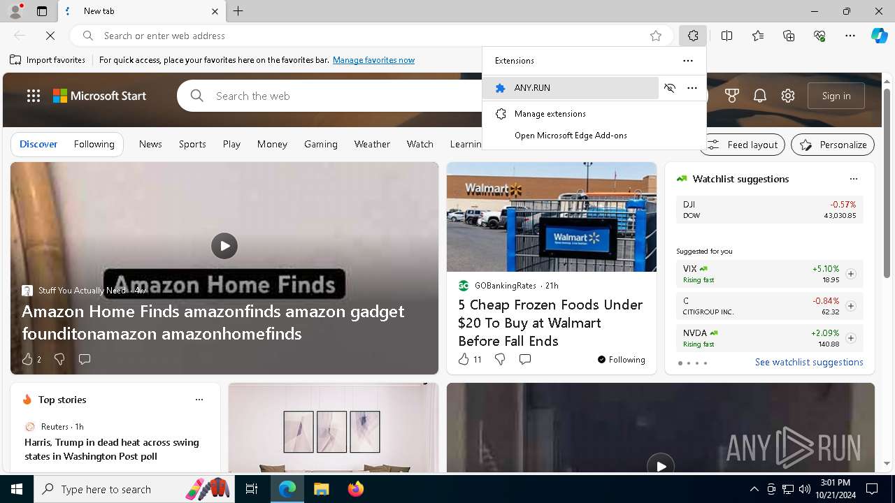Viewport: 895px width, 503px height.
Task: Play the bottom right video card
Action: [x=661, y=466]
